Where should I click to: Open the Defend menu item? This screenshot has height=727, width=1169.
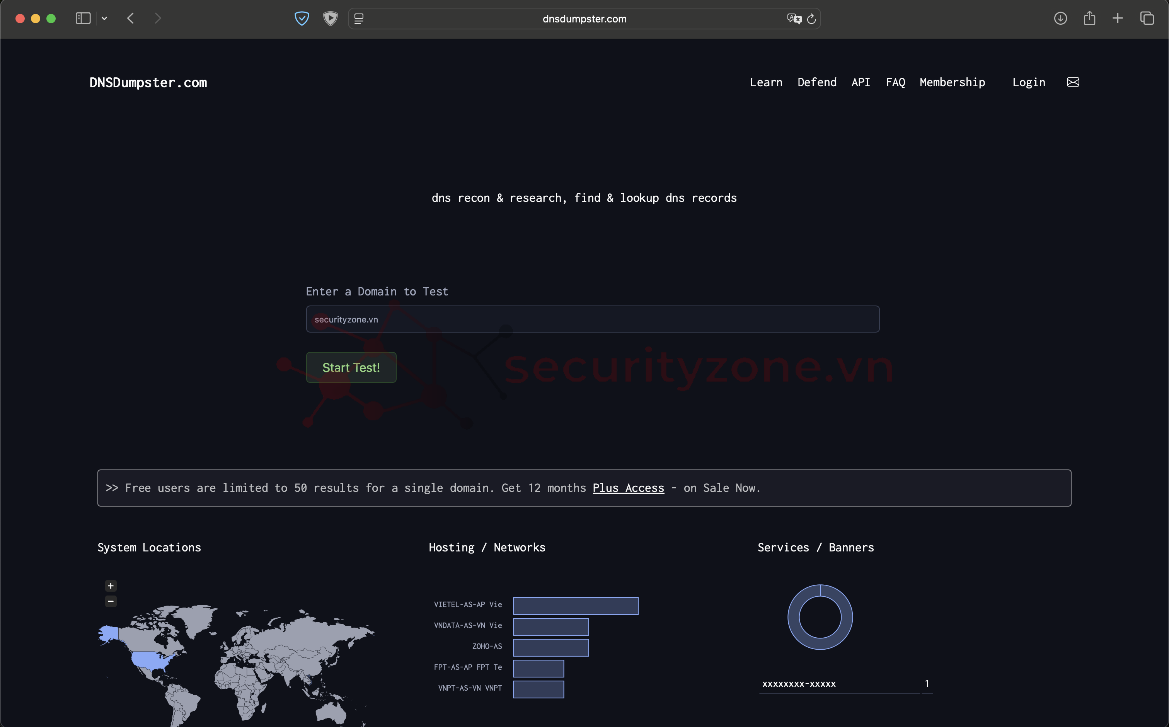click(817, 82)
